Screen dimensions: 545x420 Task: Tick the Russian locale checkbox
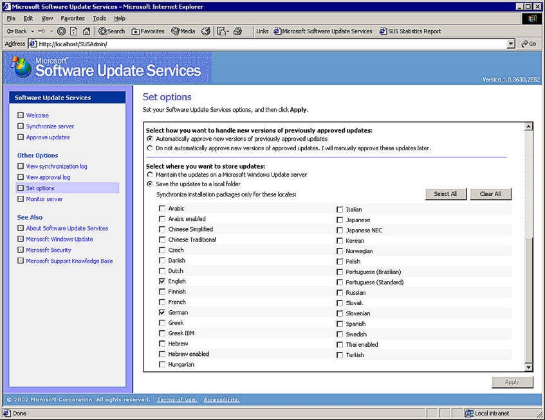pos(340,293)
